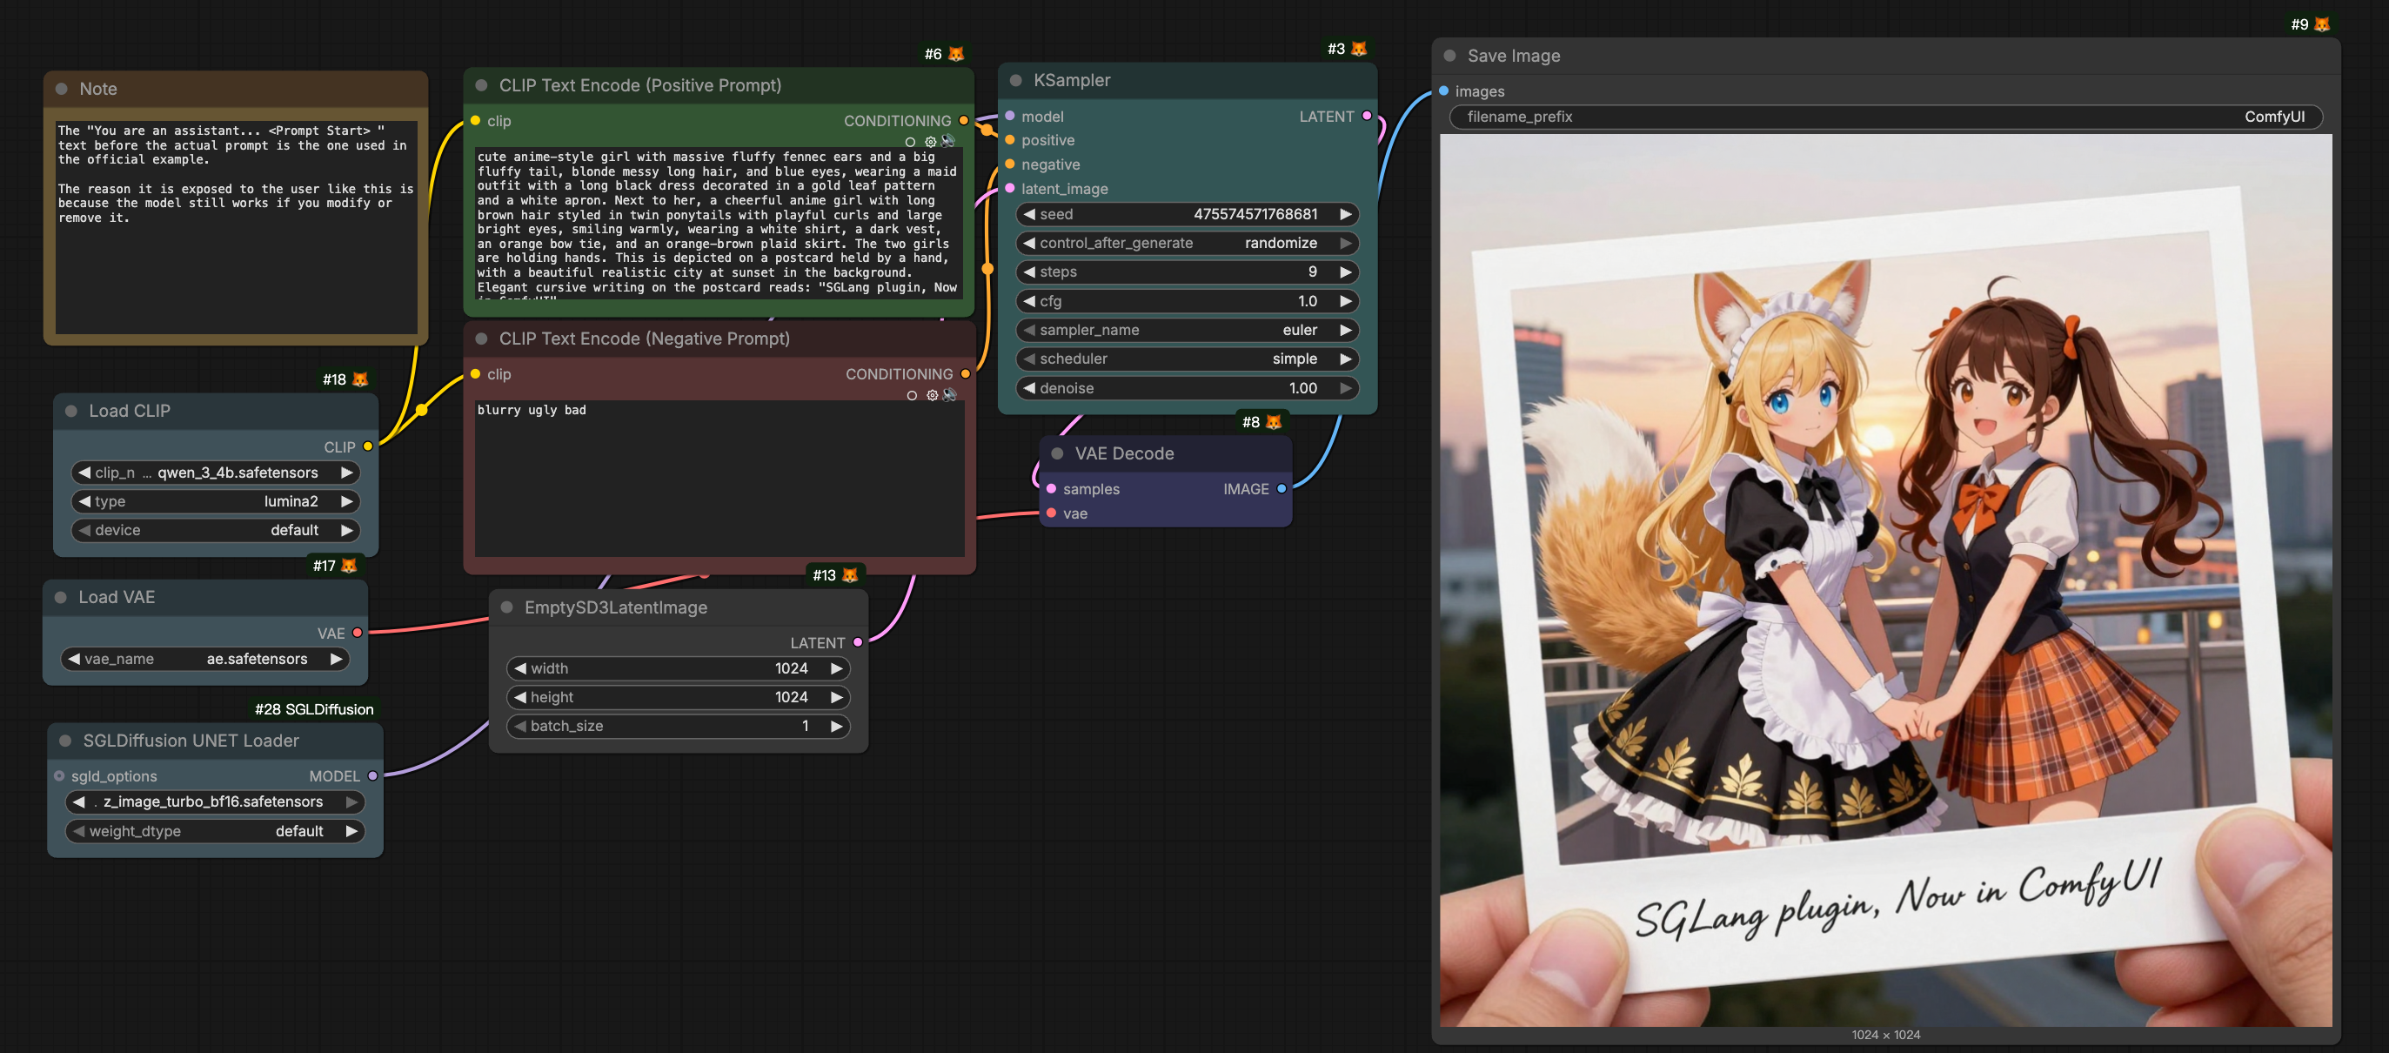The image size is (2389, 1053).
Task: Decrease seed value with left arrow
Action: (1028, 214)
